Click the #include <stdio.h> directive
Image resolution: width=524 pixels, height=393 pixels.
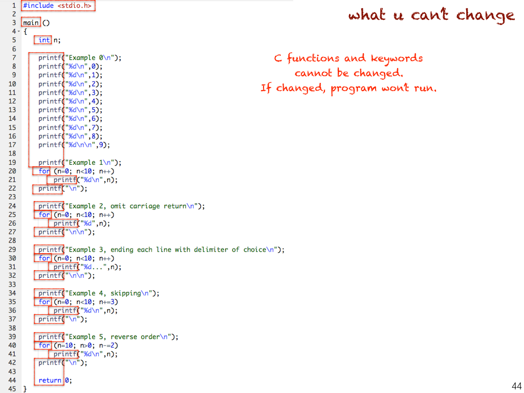pos(58,6)
